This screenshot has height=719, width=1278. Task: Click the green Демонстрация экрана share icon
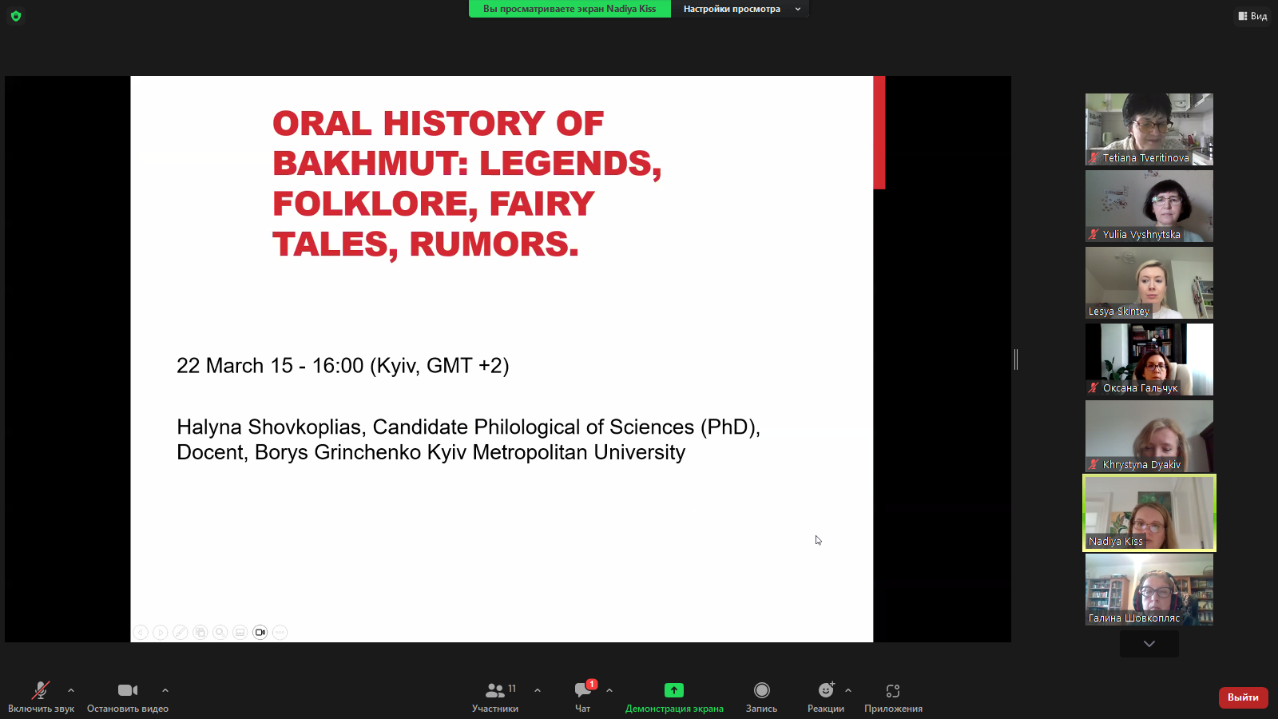coord(674,690)
